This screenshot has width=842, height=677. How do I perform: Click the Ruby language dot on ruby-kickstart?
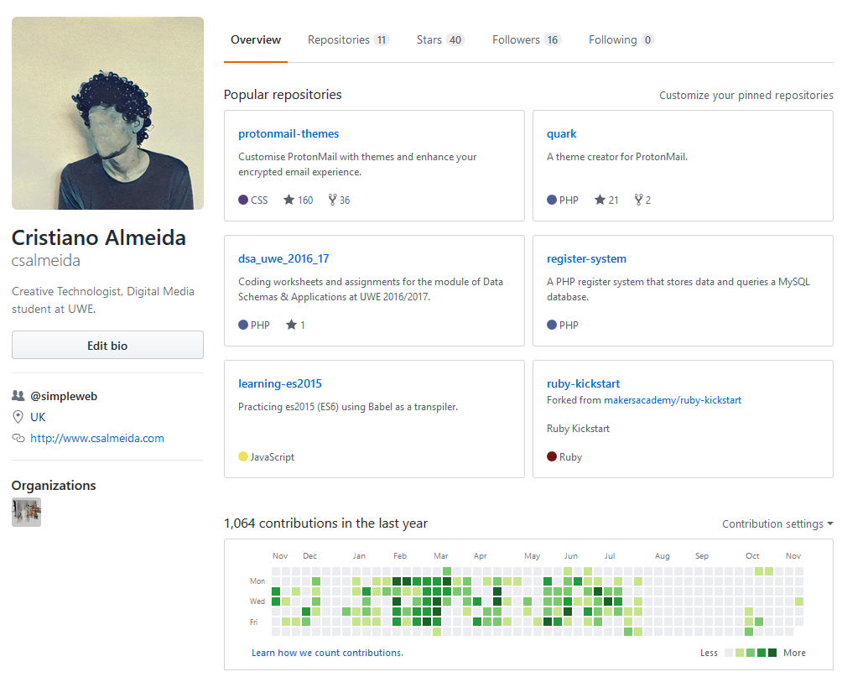pos(550,456)
